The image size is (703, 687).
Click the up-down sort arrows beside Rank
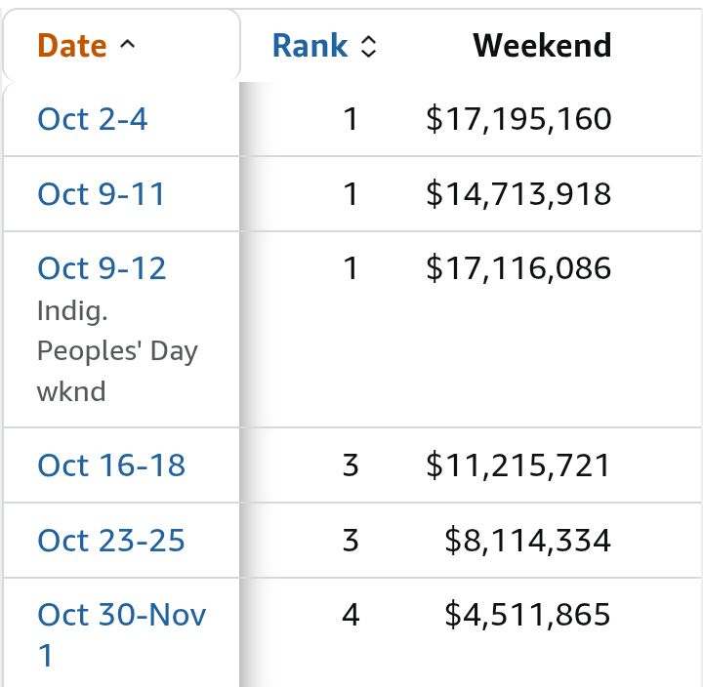[368, 46]
